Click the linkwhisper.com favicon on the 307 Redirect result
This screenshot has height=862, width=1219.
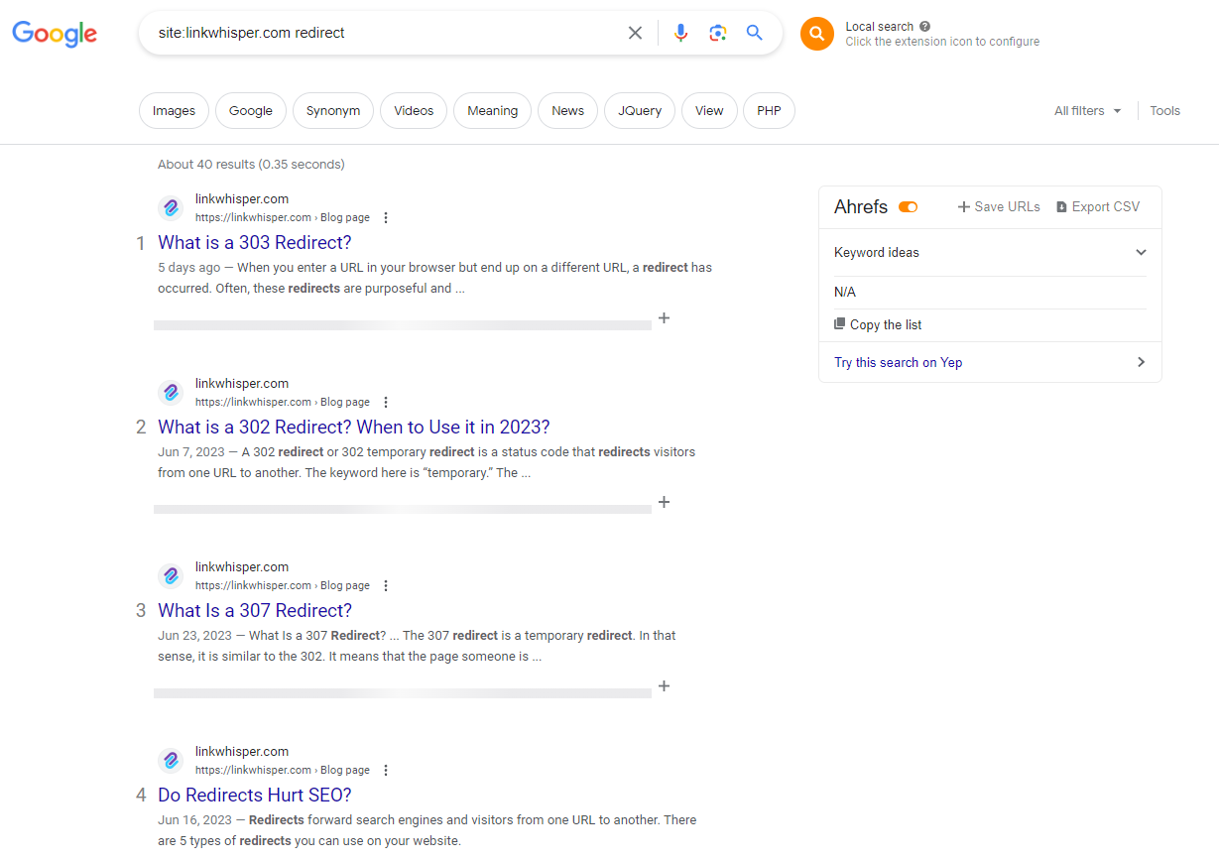point(171,575)
